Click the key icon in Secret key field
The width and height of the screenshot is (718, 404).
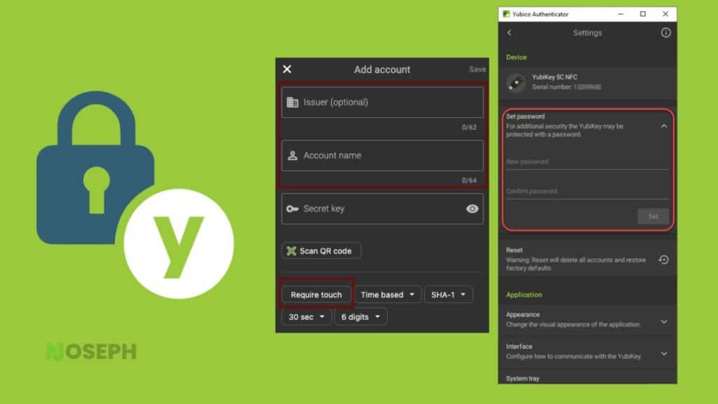coord(292,209)
